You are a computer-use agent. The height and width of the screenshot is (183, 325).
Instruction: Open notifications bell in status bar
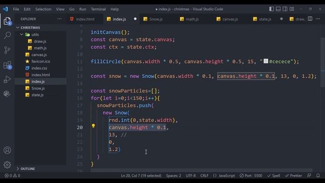pos(318,175)
